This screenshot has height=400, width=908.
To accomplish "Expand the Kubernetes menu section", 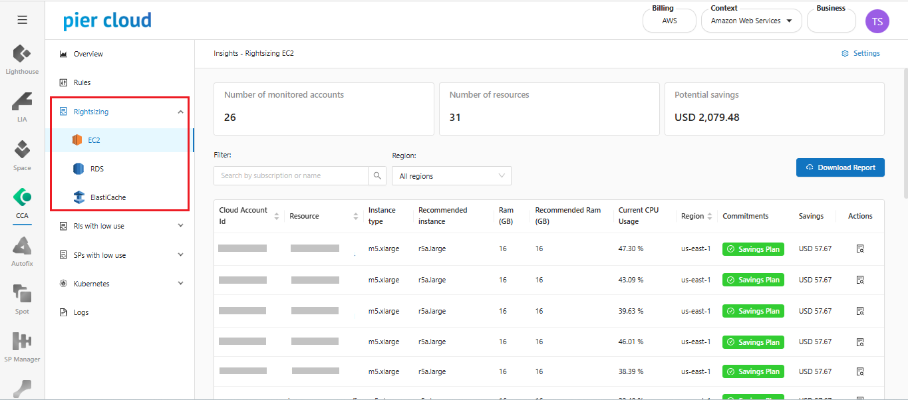I will pyautogui.click(x=180, y=284).
